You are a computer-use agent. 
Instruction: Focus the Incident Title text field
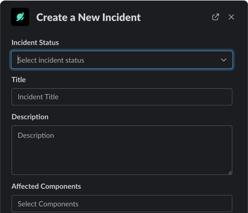[x=122, y=97]
